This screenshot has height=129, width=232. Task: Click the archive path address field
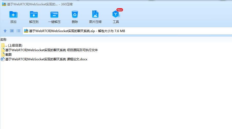click(x=127, y=31)
